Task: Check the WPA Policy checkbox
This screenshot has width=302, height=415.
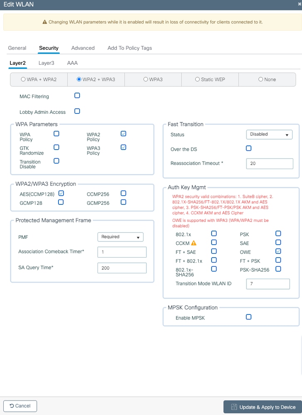Action: coord(56,133)
